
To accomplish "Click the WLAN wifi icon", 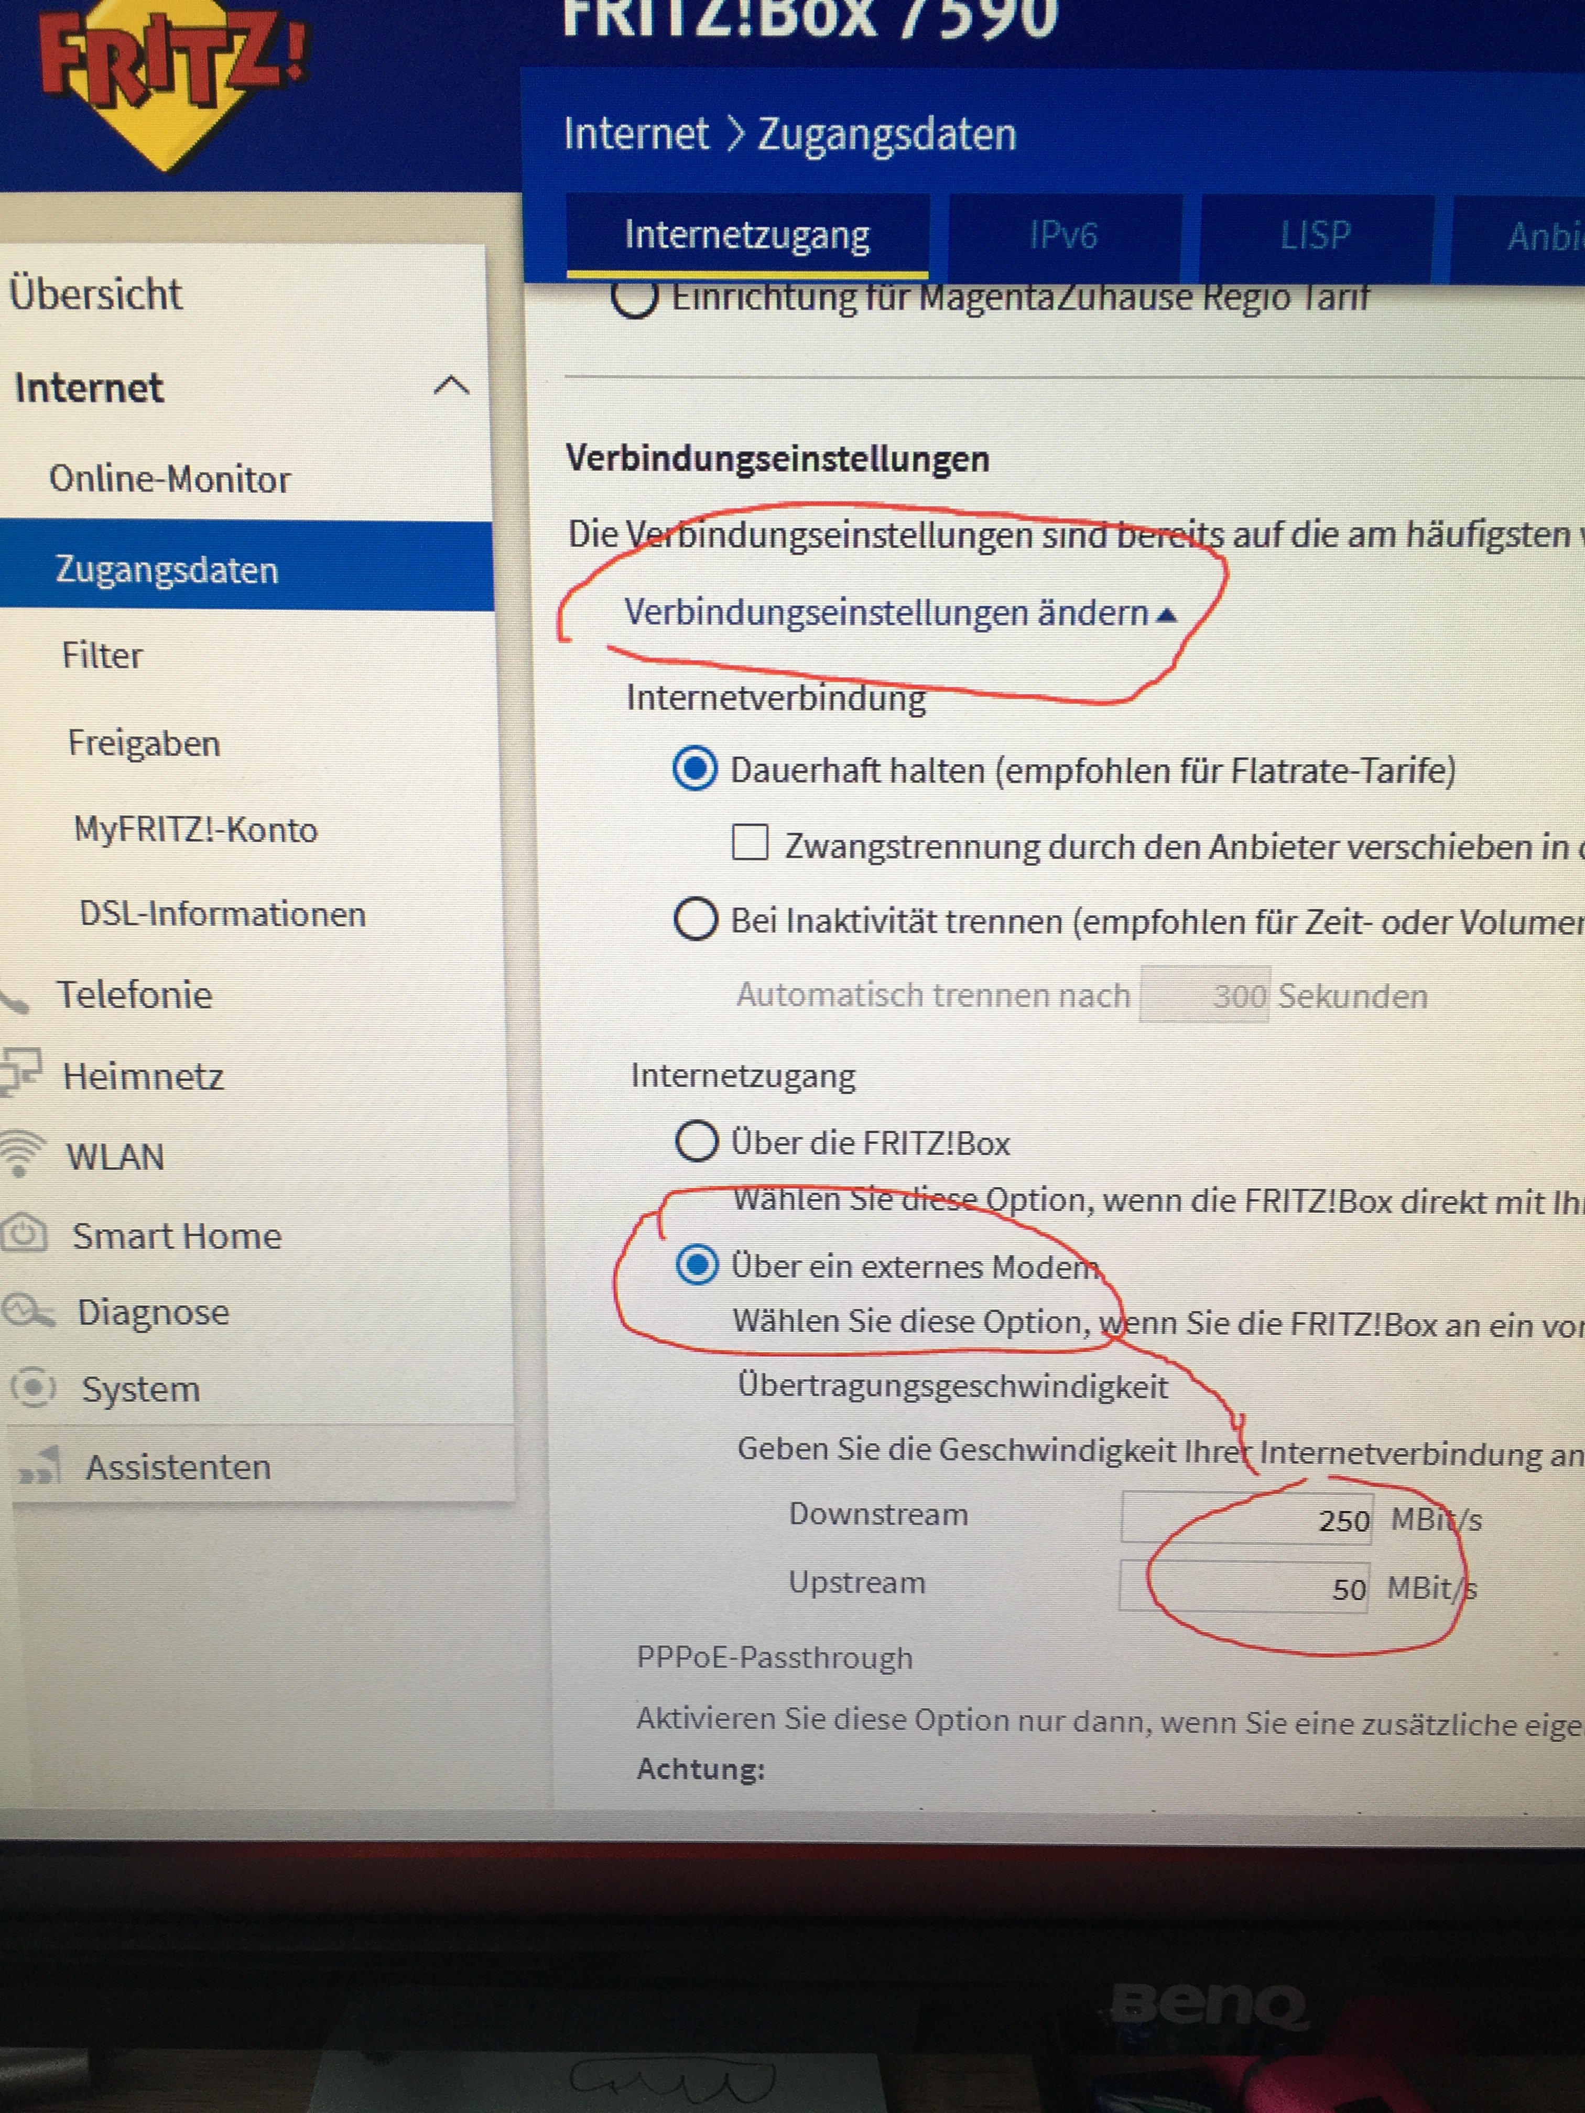I will pos(21,1154).
